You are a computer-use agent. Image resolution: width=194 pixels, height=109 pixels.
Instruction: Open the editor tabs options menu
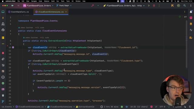tap(185, 12)
